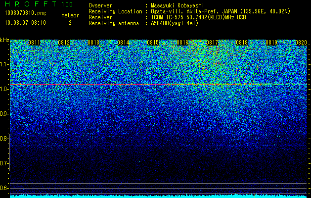Click the kHz axis unit label
311x198 pixels.
(x=4, y=40)
